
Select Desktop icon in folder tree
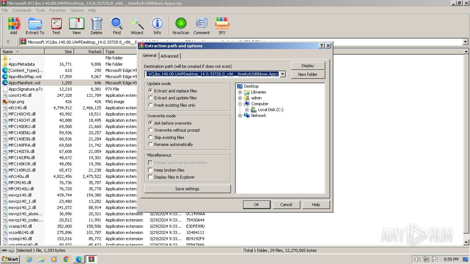[240, 86]
